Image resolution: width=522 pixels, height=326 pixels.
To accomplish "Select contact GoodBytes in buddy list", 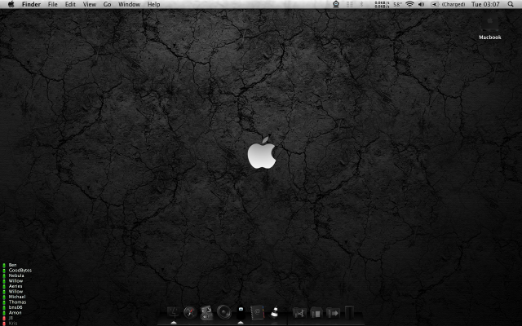I will click(20, 270).
